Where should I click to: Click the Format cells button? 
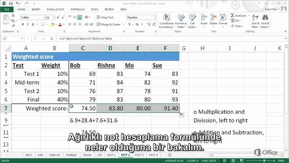[223, 21]
